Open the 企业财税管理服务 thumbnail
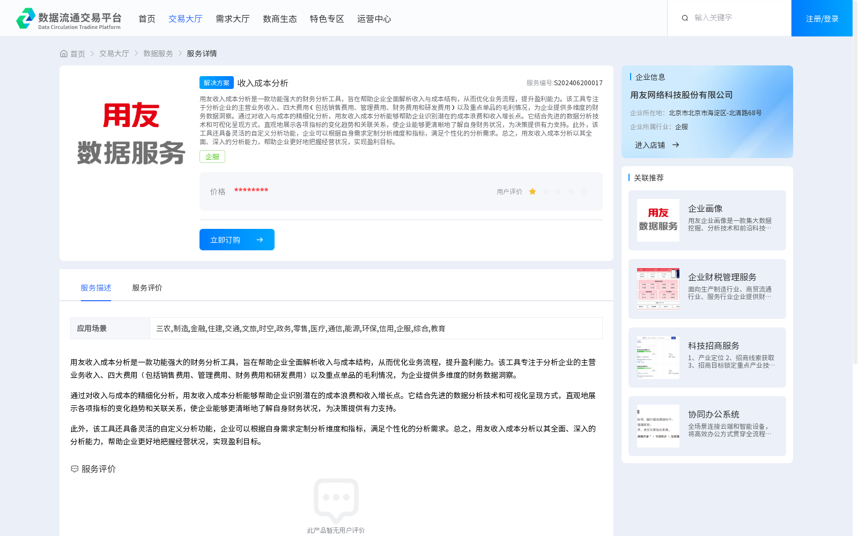The height and width of the screenshot is (536, 858). click(x=658, y=289)
